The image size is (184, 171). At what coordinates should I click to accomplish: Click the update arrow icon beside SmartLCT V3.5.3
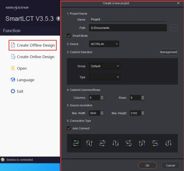click(x=58, y=18)
